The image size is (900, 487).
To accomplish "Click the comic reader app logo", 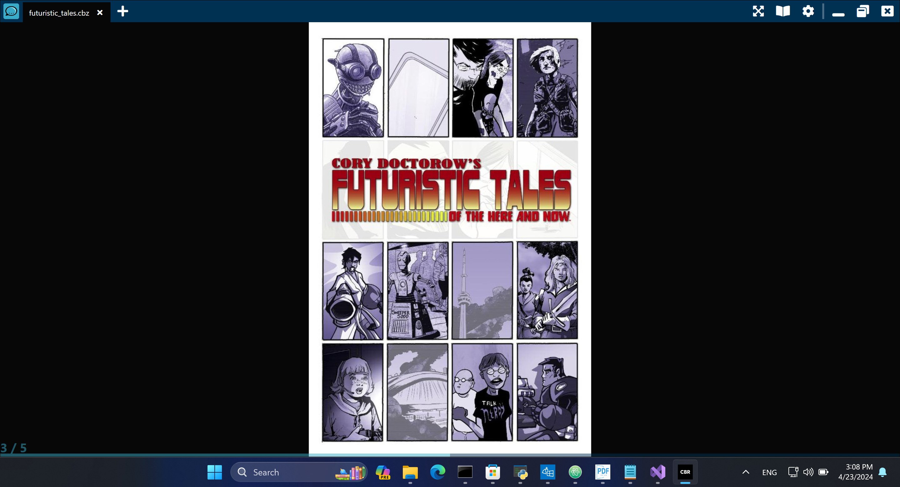I will click(11, 11).
